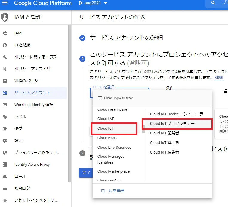
Task: Click the 完了 button
Action: 86,173
